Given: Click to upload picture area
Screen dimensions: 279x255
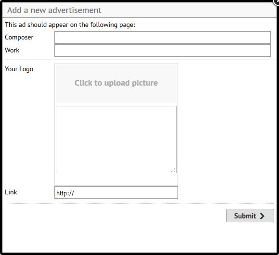Looking at the screenshot, I should 116,83.
